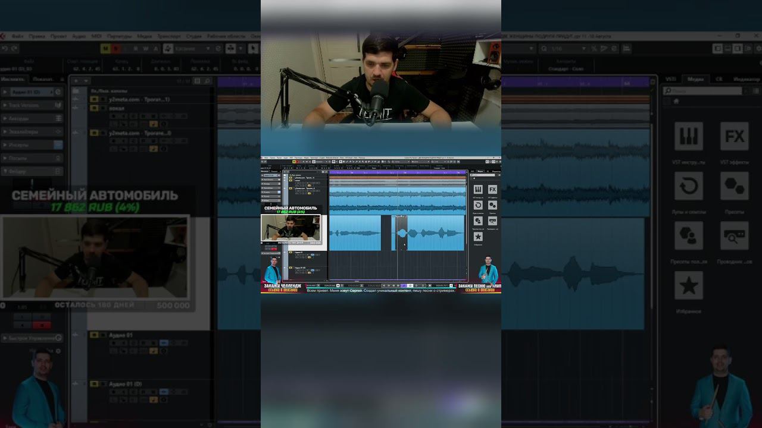Open the star favorites tile in the small inset view
Image resolution: width=762 pixels, height=428 pixels.
(478, 237)
